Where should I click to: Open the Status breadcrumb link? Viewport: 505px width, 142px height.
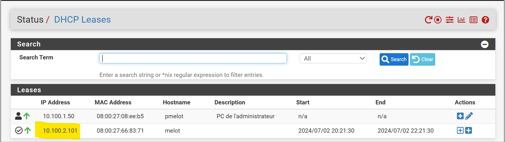(x=30, y=20)
